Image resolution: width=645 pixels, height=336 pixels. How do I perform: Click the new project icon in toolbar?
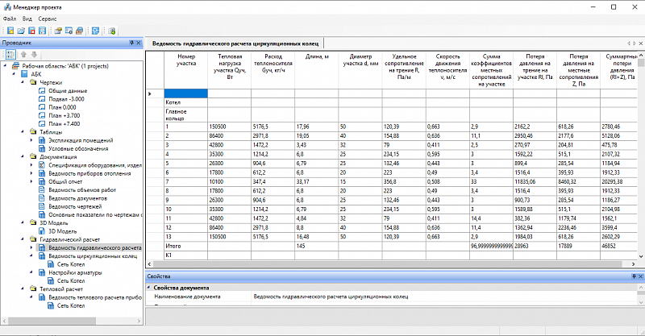[x=10, y=31]
